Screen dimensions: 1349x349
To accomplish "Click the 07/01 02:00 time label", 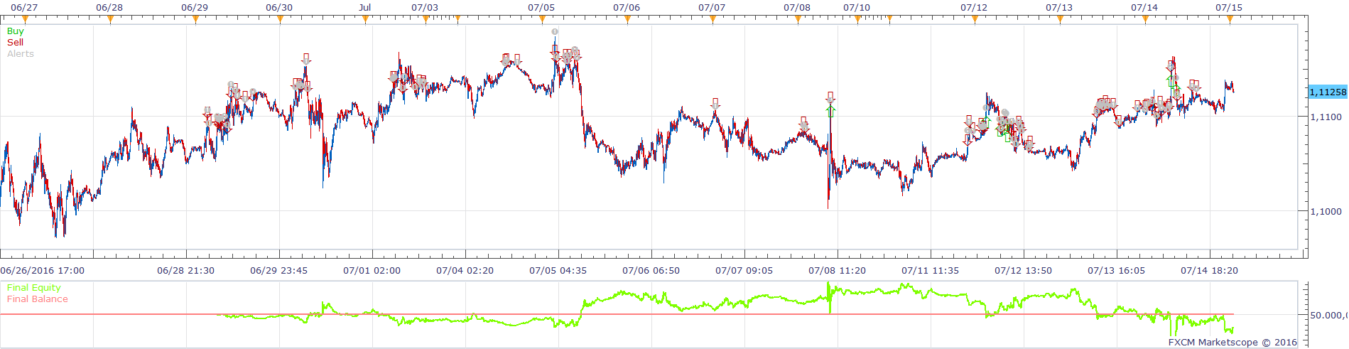I will 372,271.
